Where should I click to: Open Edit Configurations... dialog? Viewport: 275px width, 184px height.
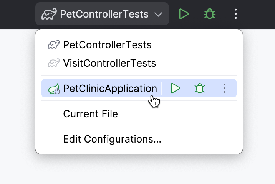click(112, 139)
